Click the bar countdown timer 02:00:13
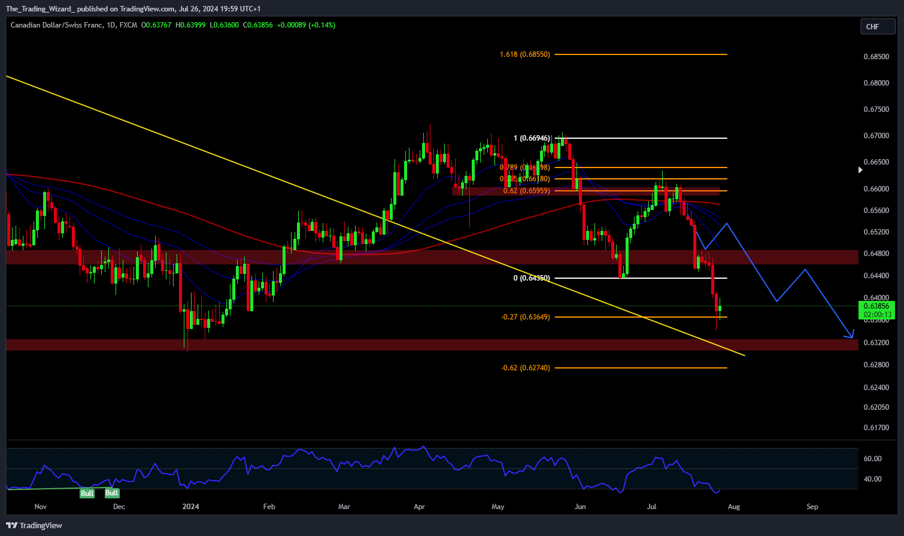Viewport: 904px width, 536px height. [x=876, y=315]
